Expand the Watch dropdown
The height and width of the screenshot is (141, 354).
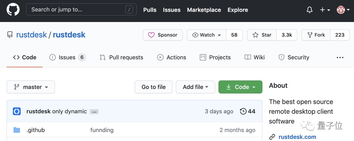206,35
